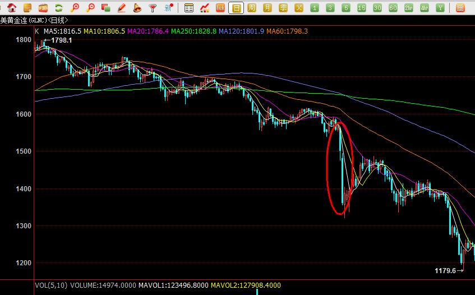
Task: Click the MAVOL2:127908.4000 value
Action: [246, 285]
